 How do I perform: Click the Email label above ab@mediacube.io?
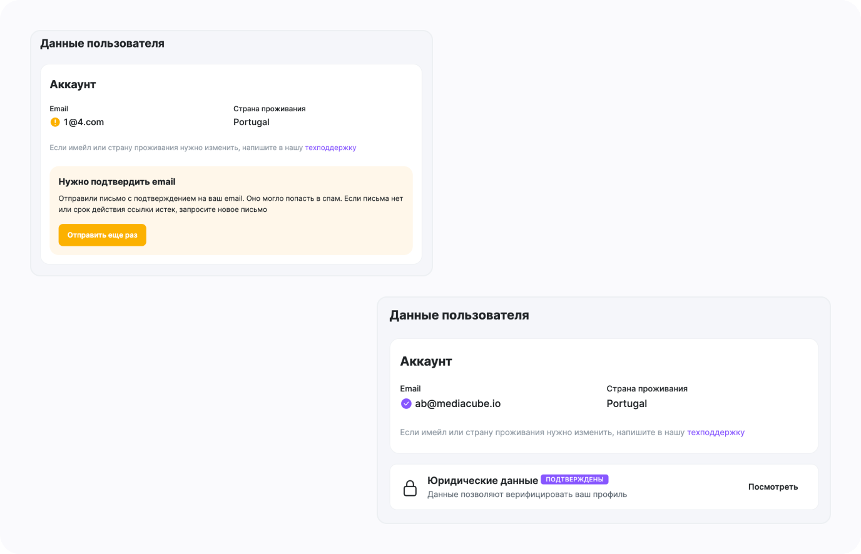410,389
